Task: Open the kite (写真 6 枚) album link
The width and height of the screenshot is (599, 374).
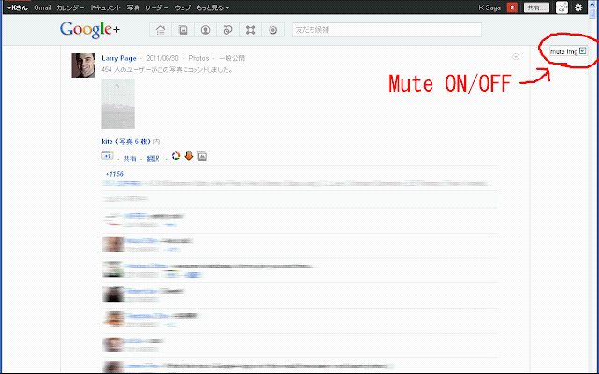Action: click(126, 141)
